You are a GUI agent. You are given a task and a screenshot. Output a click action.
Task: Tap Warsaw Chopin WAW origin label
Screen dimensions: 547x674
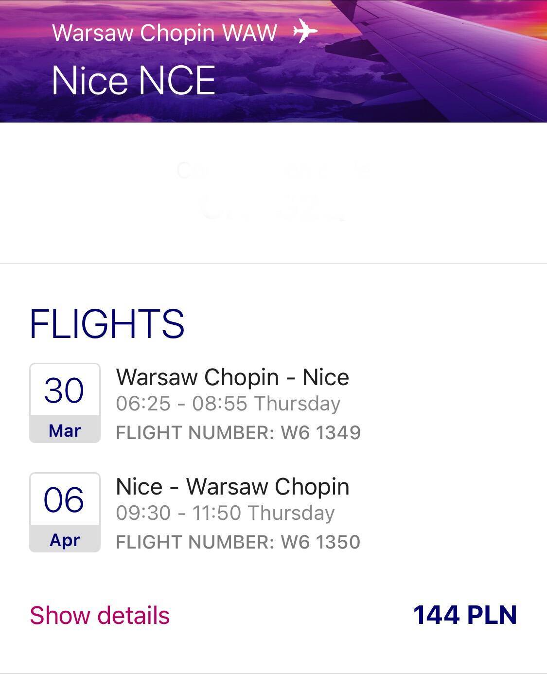(x=164, y=33)
